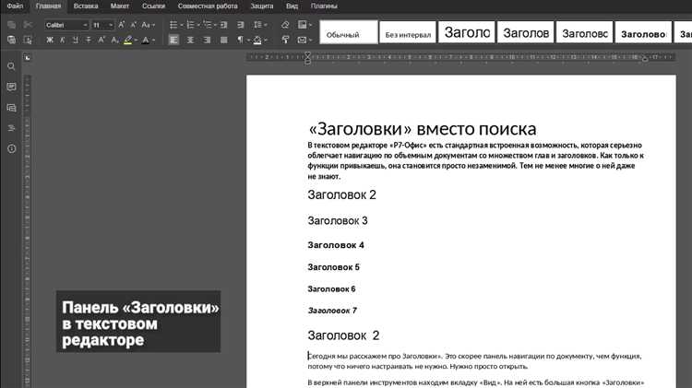Toggle italic (К) formatting

(62, 41)
